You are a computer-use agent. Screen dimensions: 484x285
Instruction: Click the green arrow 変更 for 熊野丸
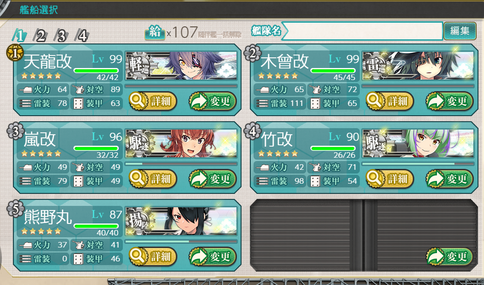coord(212,257)
